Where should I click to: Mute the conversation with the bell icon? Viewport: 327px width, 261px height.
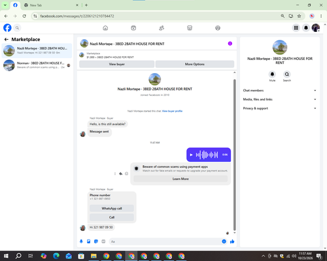[x=272, y=74]
